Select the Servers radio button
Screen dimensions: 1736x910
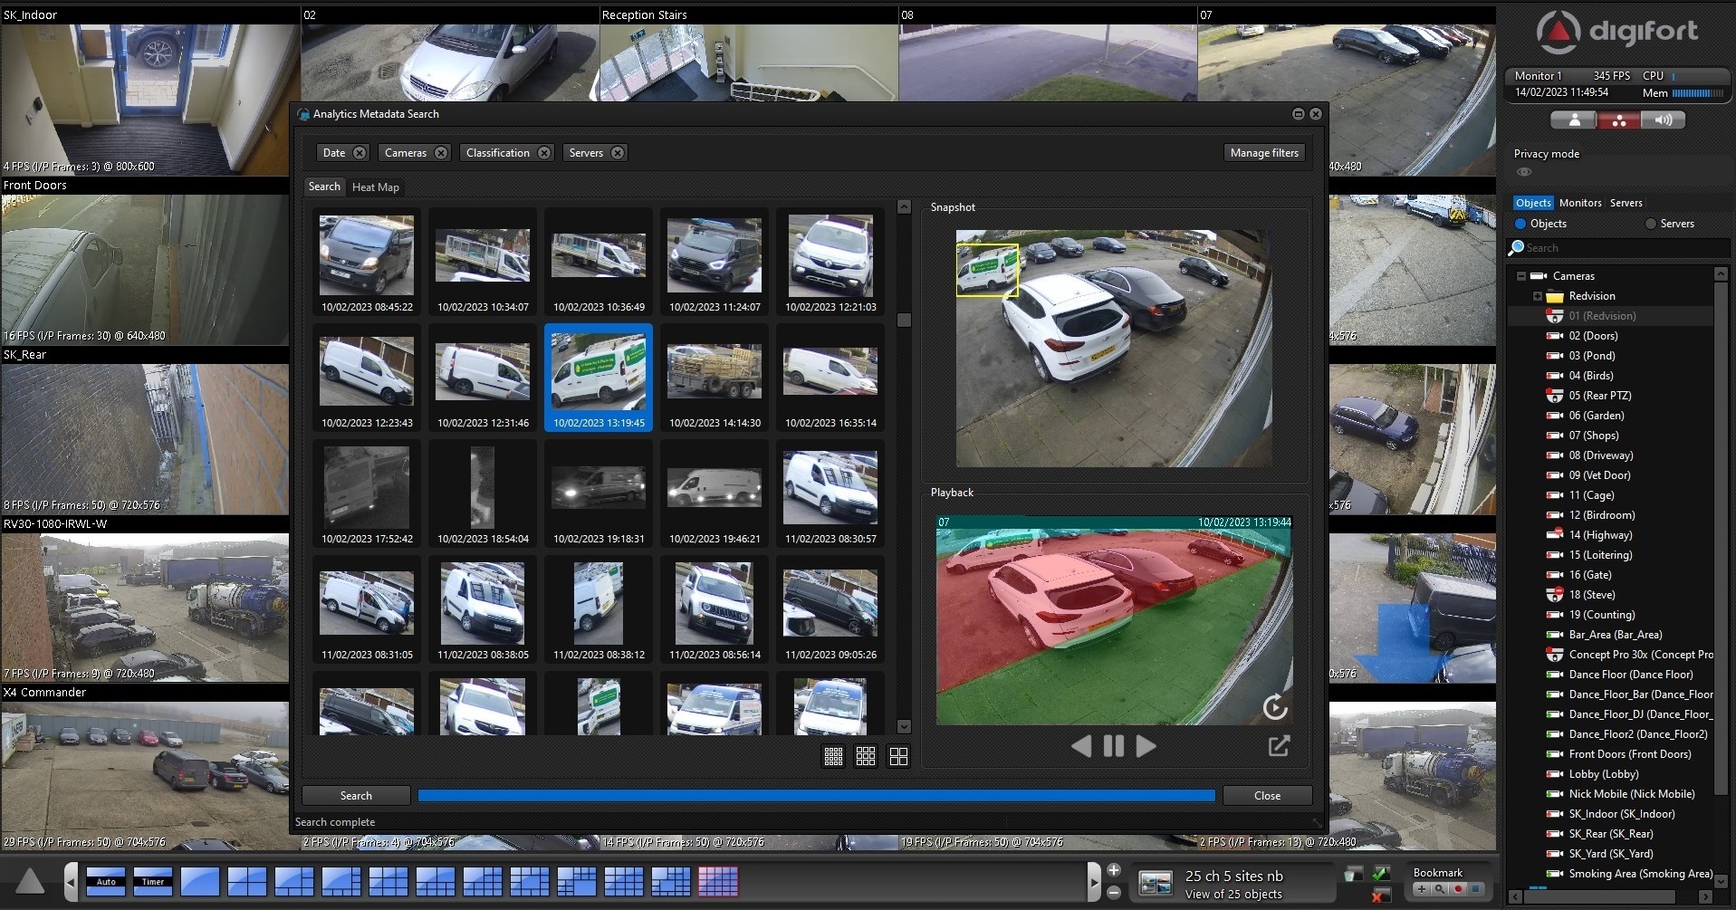[x=1650, y=224]
